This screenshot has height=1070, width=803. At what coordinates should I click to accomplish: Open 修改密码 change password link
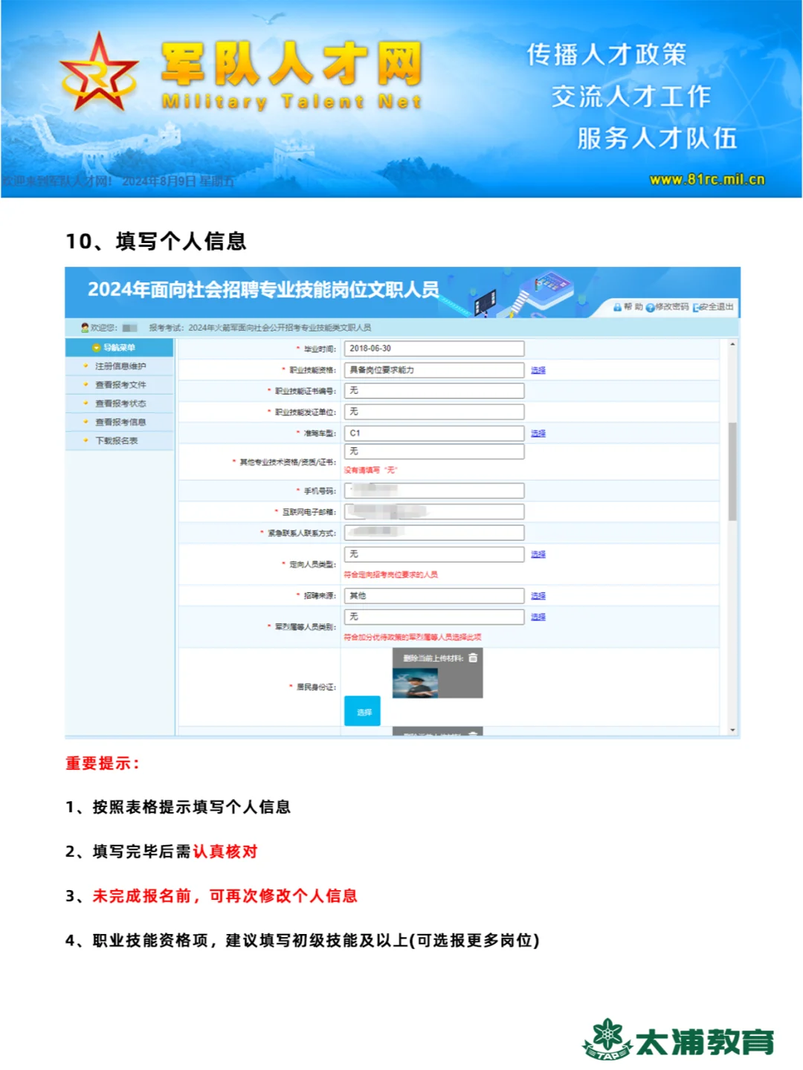[x=671, y=307]
